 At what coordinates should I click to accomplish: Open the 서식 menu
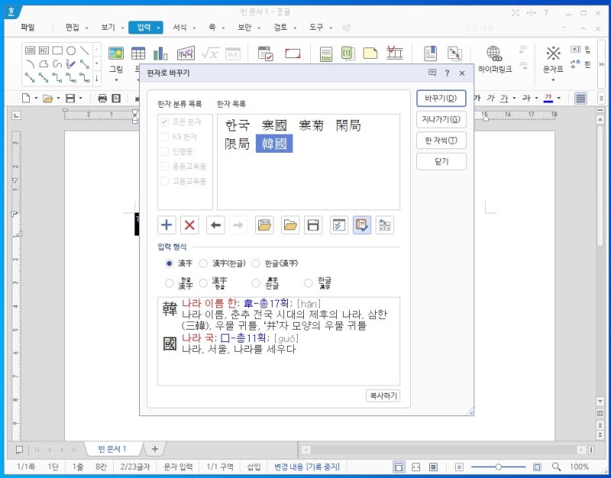[179, 28]
